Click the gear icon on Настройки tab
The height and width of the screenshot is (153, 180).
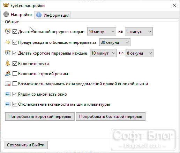click(6, 14)
